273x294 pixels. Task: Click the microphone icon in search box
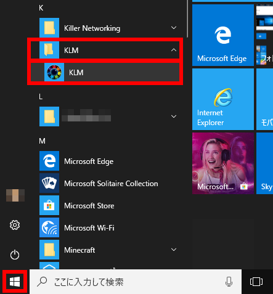pos(229,282)
